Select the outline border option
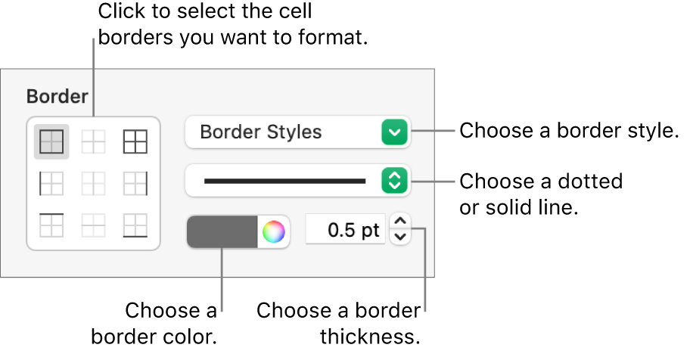Viewport: 690px width, 357px height. 51,141
